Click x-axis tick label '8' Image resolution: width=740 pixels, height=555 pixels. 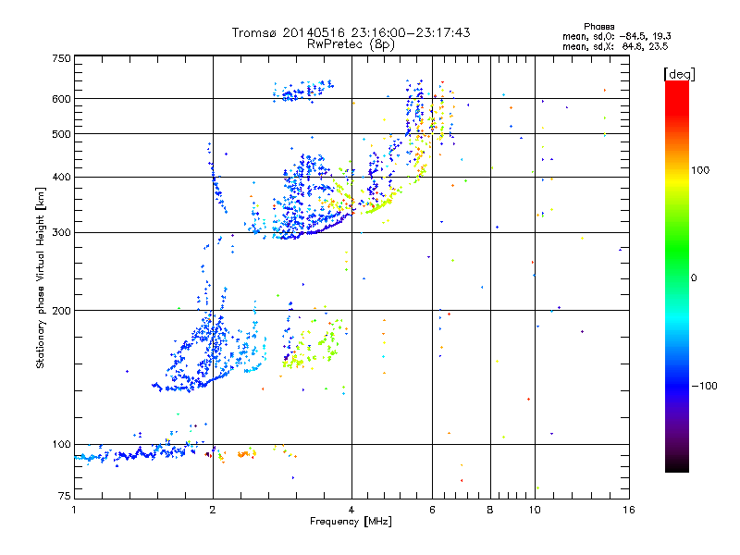point(490,510)
